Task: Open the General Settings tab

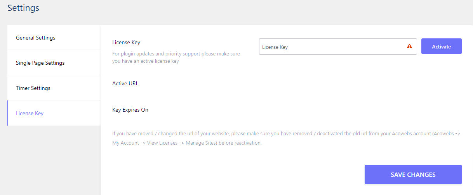Action: click(54, 38)
